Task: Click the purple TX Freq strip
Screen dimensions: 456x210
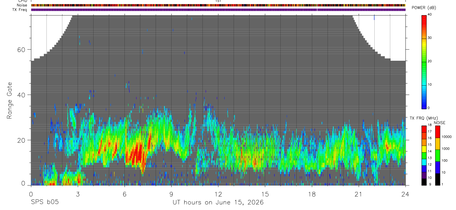Action: pyautogui.click(x=218, y=10)
